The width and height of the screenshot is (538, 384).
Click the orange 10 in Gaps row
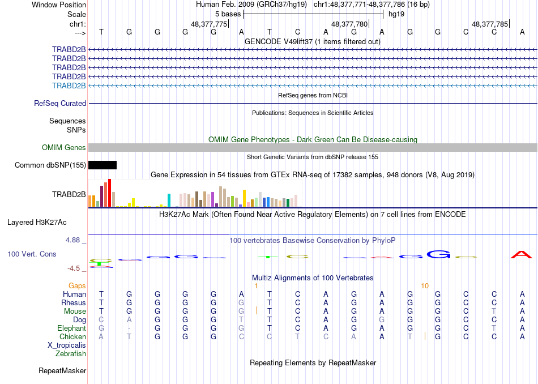pos(425,286)
